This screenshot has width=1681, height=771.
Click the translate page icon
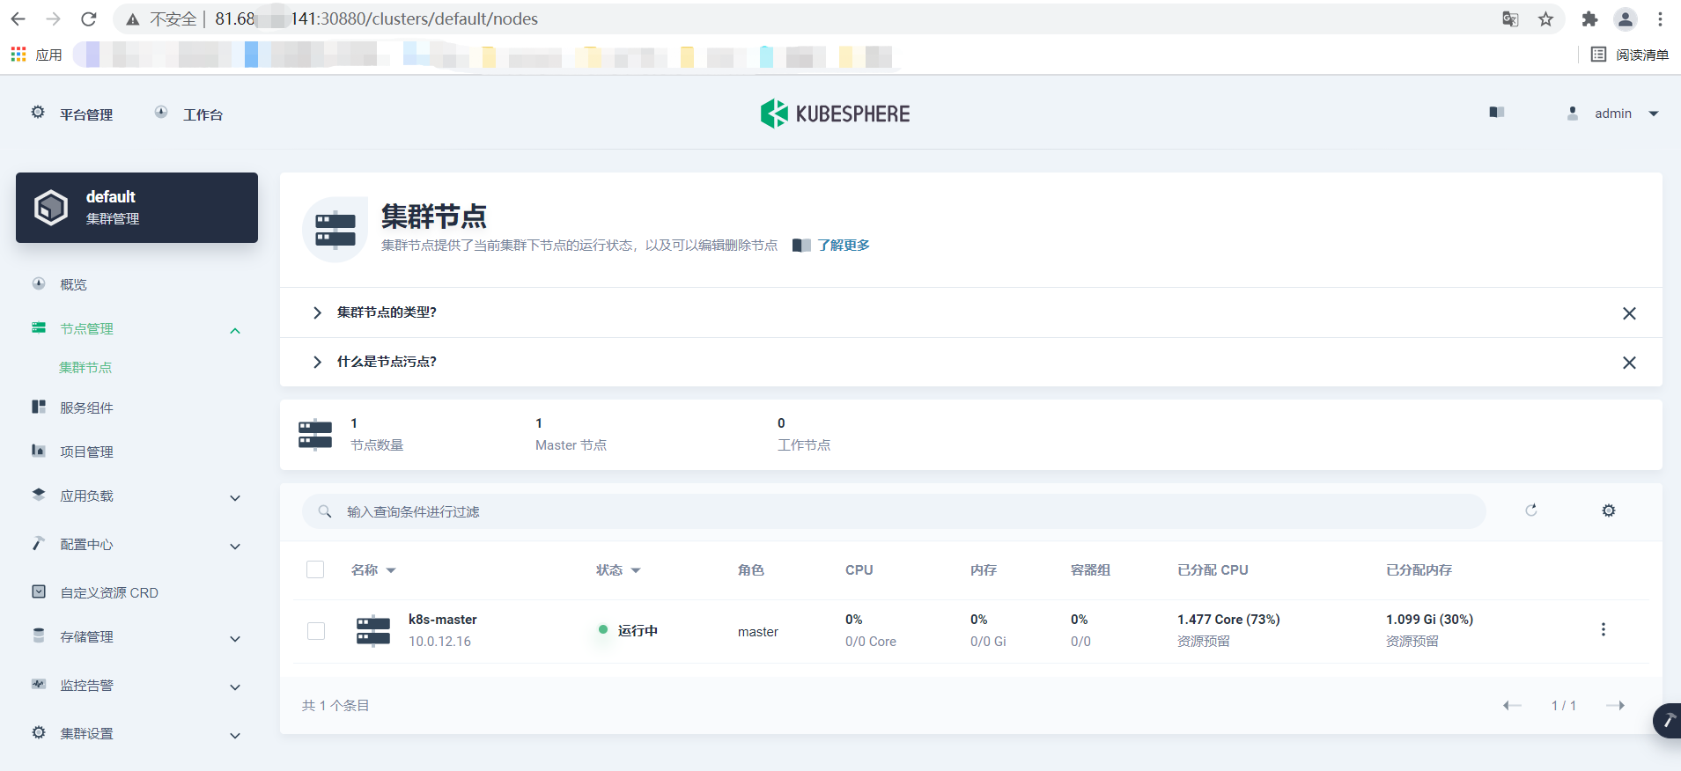pos(1510,19)
